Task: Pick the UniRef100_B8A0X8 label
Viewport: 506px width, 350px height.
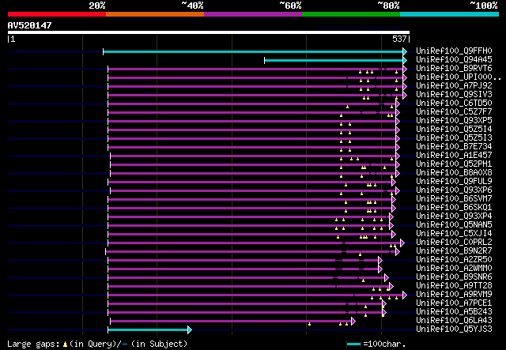Action: coord(454,172)
